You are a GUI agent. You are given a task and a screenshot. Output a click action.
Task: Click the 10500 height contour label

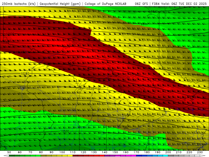coord(65,131)
